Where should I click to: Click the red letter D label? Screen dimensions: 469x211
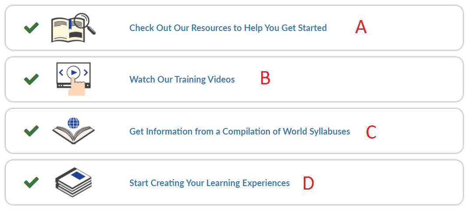(309, 183)
